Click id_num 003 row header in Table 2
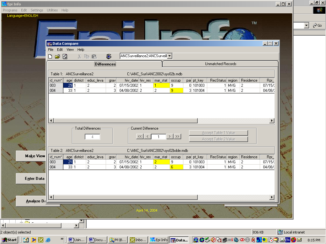Image resolution: width=326 pixels, height=244 pixels. coord(56,162)
